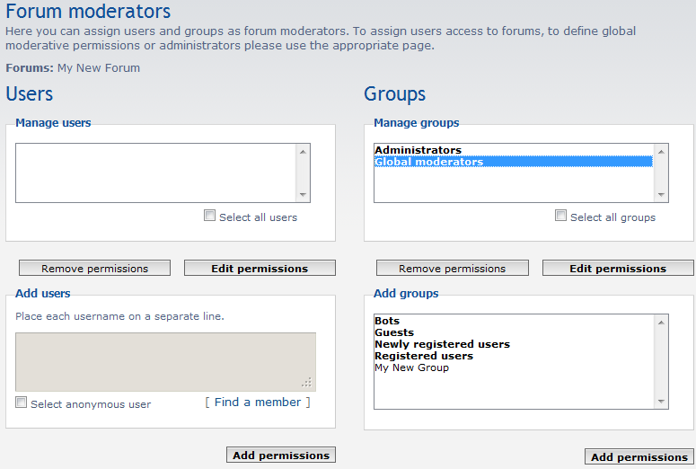
Task: Tick the Select all users checkbox
Action: 210,216
